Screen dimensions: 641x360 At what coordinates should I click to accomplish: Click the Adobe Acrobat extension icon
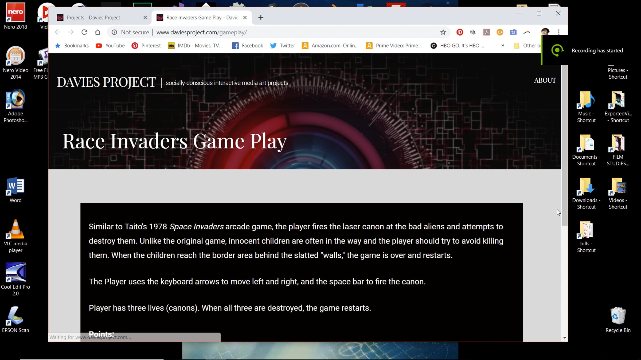click(486, 32)
